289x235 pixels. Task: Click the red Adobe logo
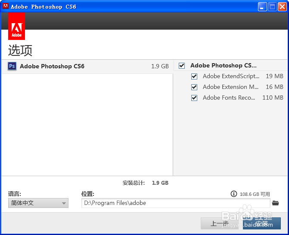pyautogui.click(x=17, y=26)
